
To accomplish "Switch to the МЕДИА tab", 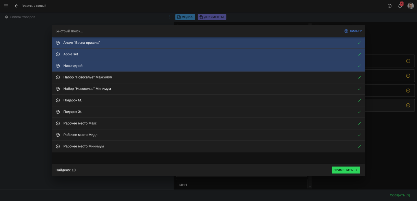I will pyautogui.click(x=185, y=17).
